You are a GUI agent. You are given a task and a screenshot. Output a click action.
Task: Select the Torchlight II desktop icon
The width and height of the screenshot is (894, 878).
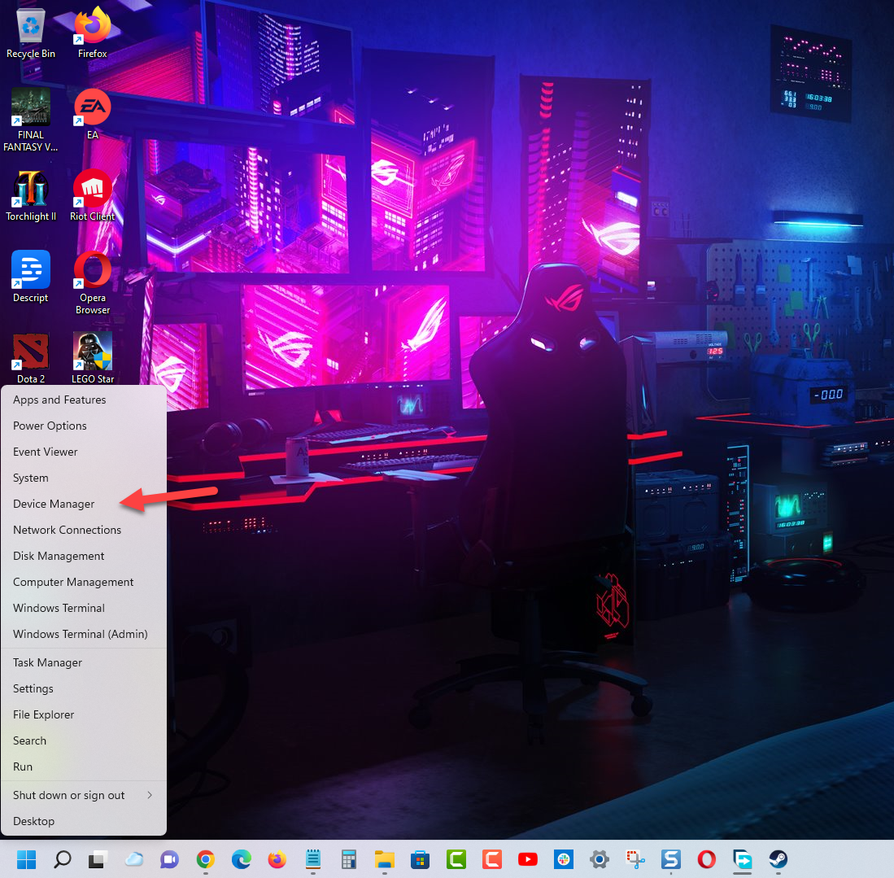tap(31, 196)
